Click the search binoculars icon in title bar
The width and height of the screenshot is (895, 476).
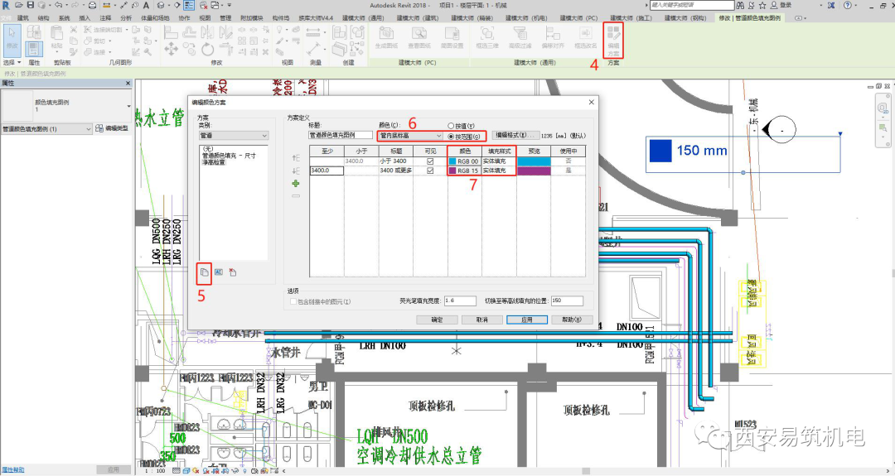point(740,5)
